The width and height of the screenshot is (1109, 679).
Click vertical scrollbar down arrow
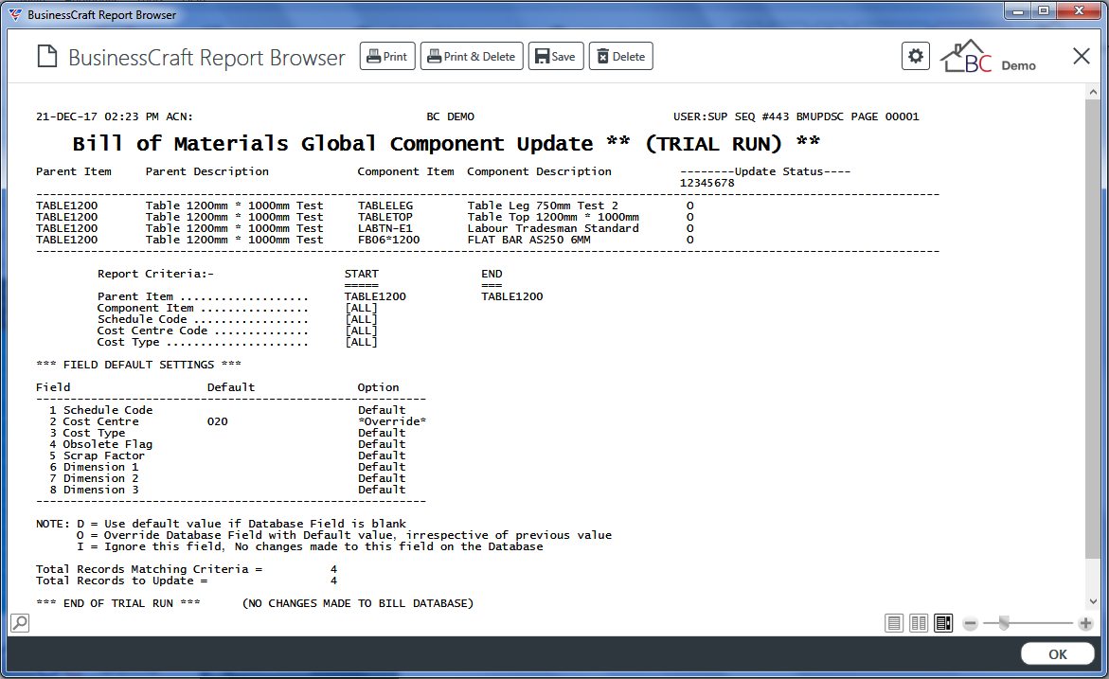[1093, 601]
